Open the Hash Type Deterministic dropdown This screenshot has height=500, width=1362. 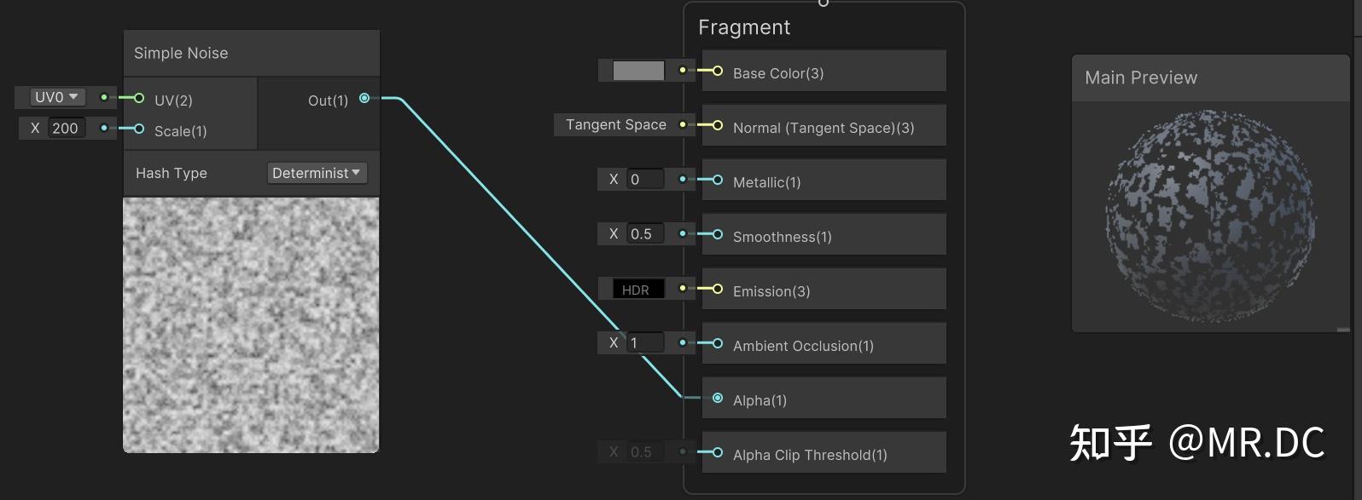[x=316, y=173]
